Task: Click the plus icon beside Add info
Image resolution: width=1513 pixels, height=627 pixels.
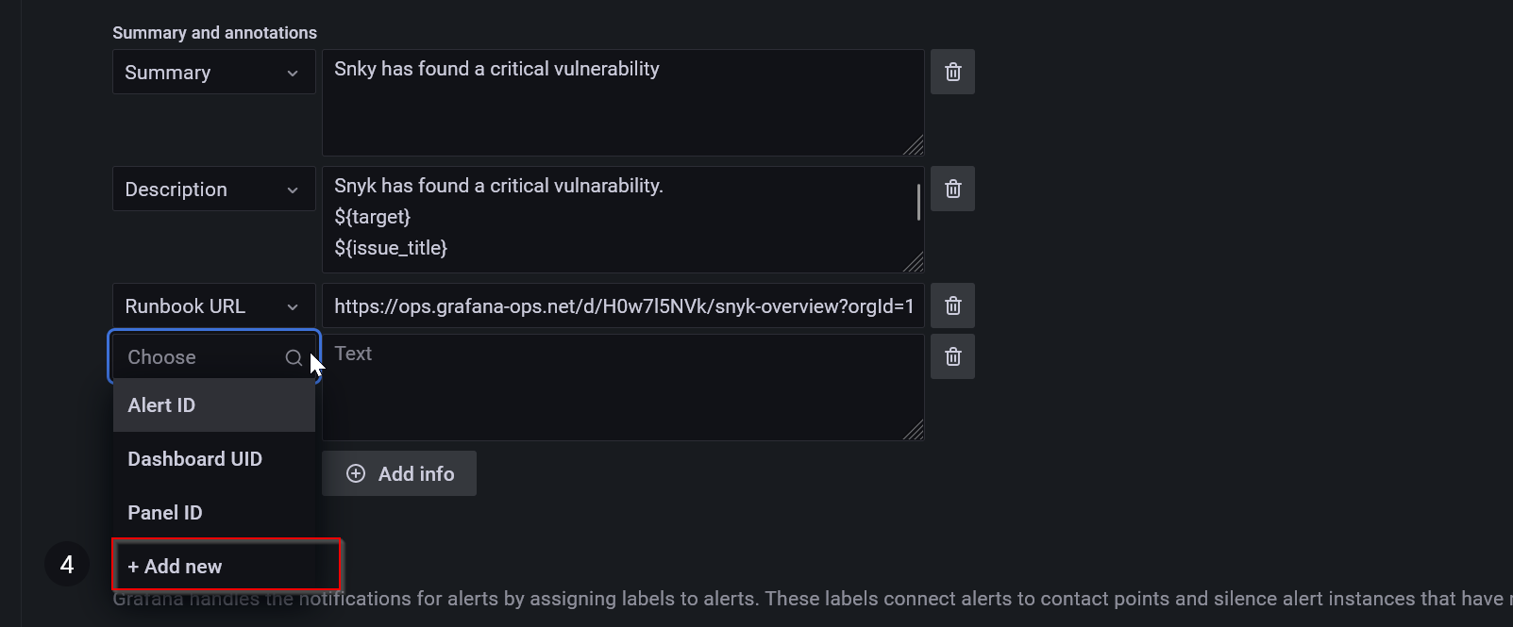Action: click(x=356, y=473)
